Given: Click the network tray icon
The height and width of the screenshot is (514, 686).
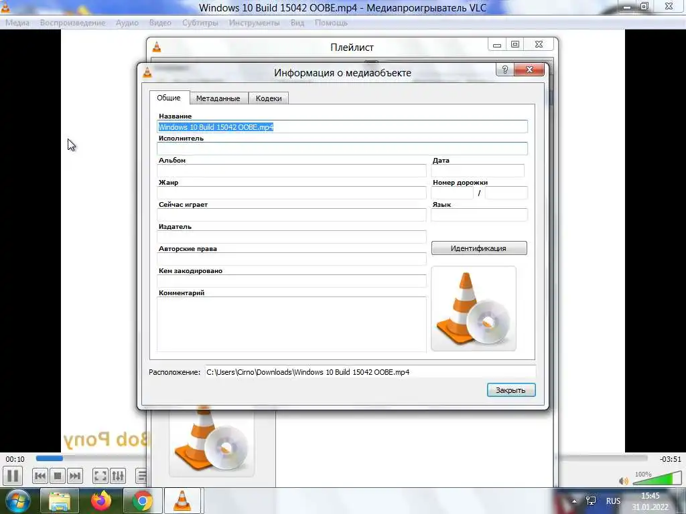Looking at the screenshot, I should tap(591, 501).
